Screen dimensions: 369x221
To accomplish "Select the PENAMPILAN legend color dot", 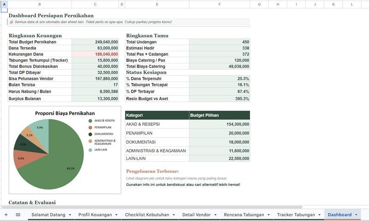I will pos(90,127).
